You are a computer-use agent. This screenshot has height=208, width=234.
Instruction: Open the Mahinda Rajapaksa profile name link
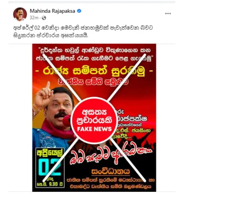coord(52,11)
